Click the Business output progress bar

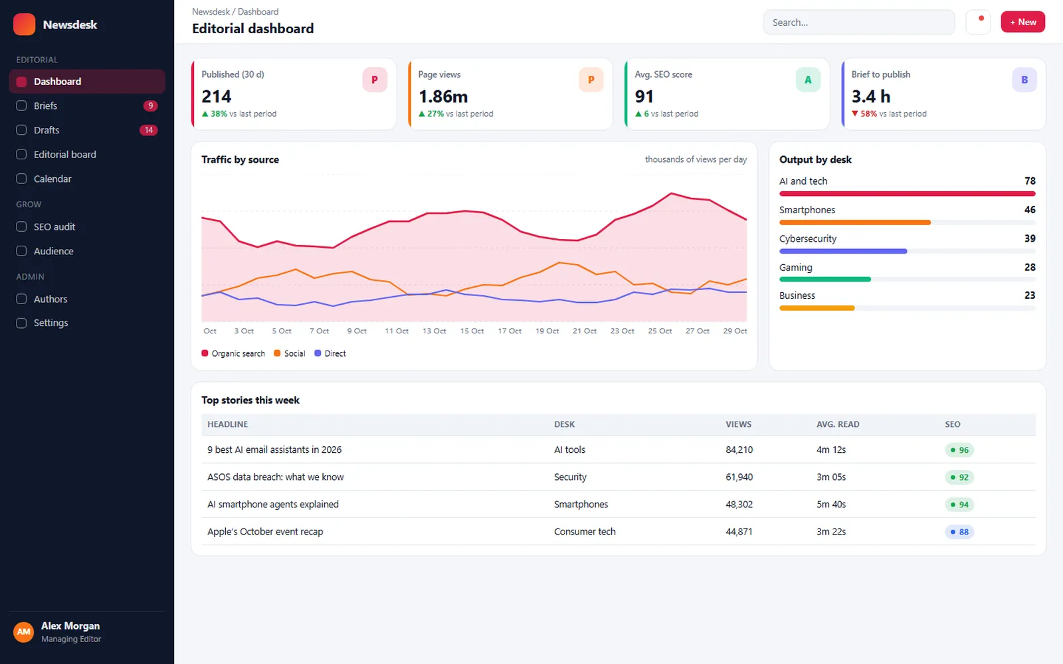coord(908,308)
